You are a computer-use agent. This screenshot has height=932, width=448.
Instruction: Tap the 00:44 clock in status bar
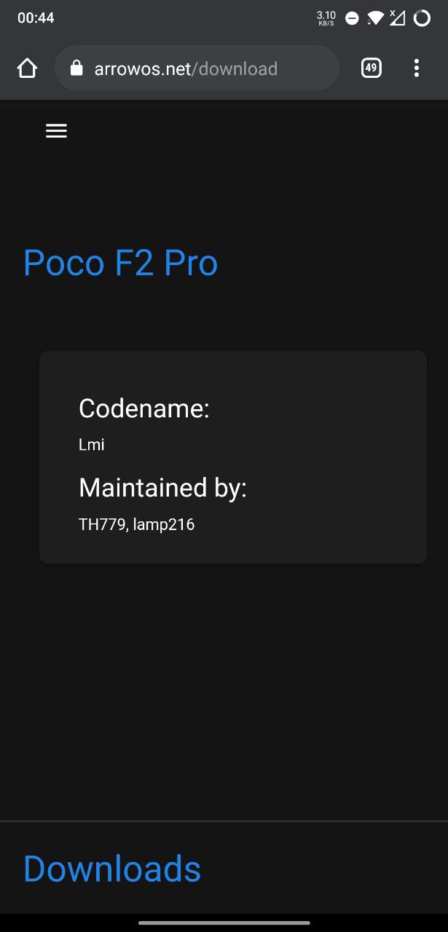coord(36,18)
